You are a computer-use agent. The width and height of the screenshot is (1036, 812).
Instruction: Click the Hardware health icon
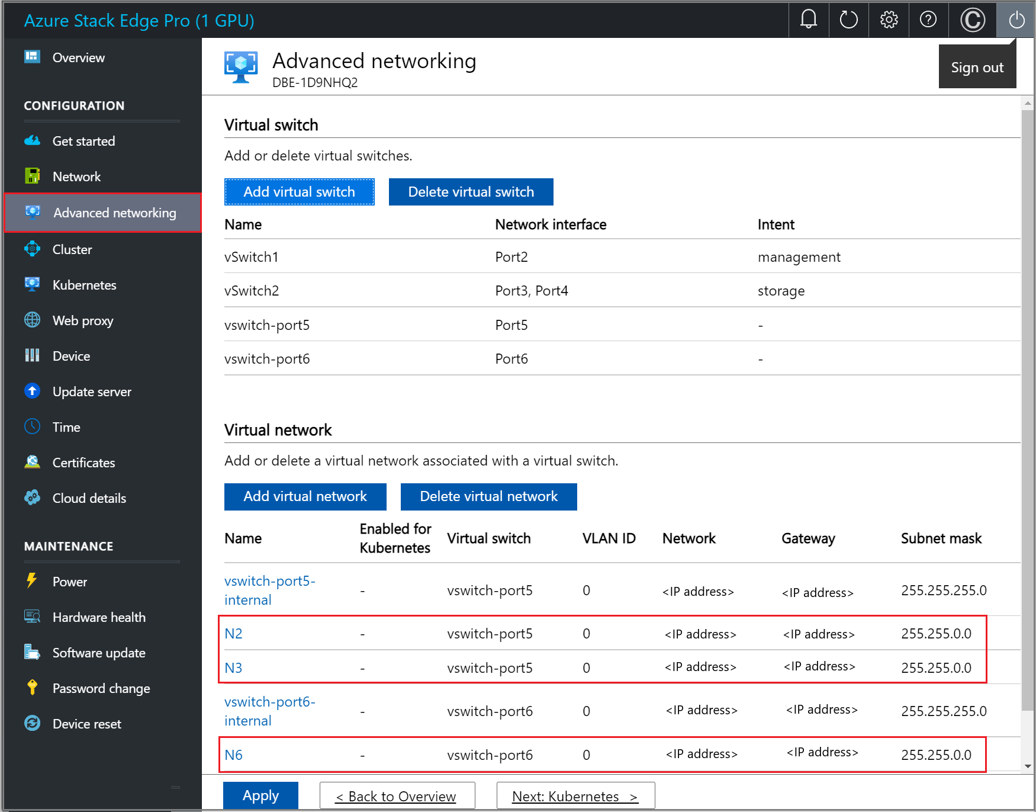pos(32,617)
